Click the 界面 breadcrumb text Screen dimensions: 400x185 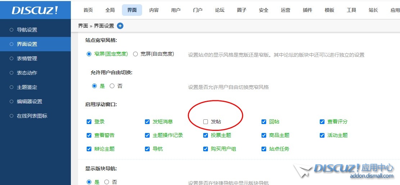[x=83, y=26]
